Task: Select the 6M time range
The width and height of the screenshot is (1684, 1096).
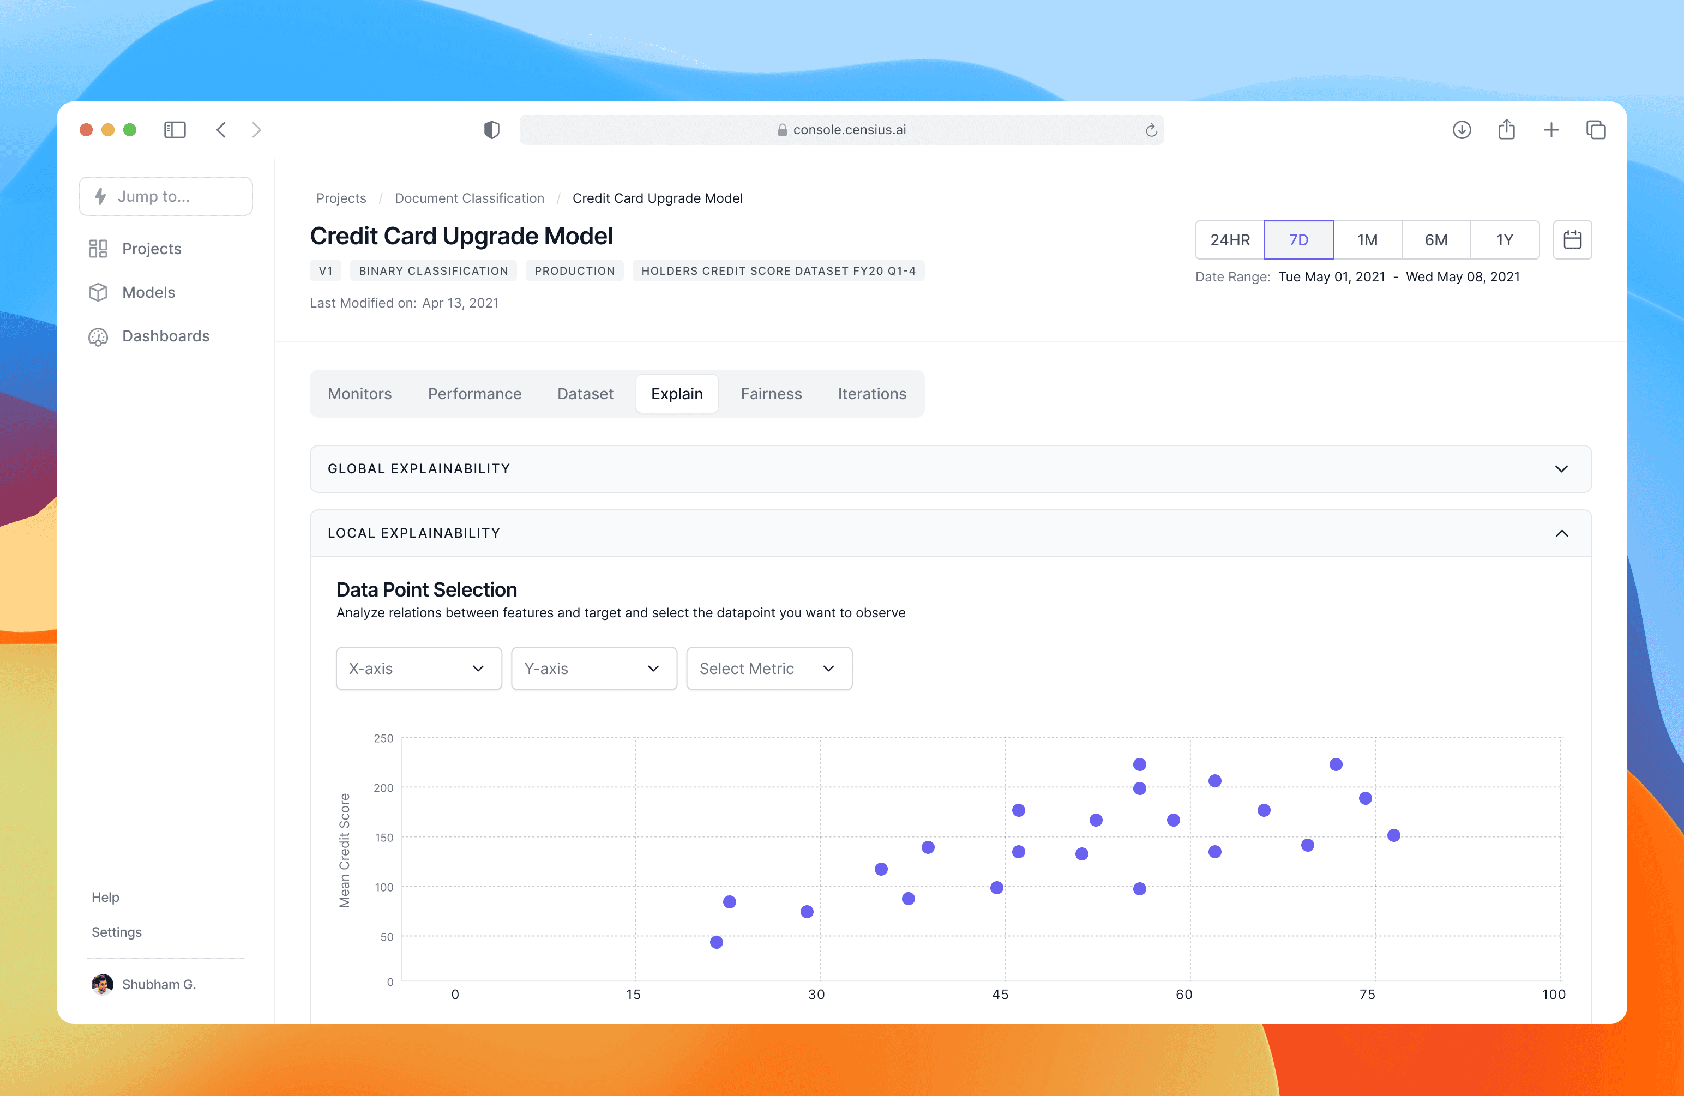Action: coord(1436,240)
